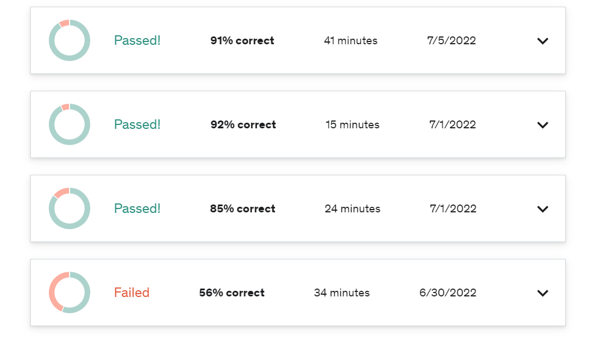Select the 91% correct score text
591x339 pixels.
242,40
